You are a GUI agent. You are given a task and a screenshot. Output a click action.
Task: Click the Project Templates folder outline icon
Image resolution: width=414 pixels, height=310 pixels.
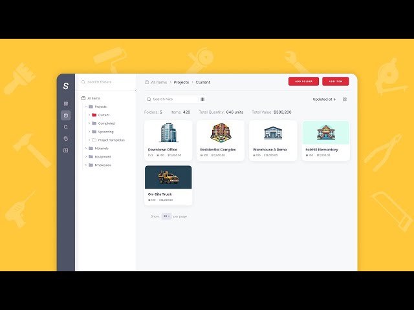point(94,140)
